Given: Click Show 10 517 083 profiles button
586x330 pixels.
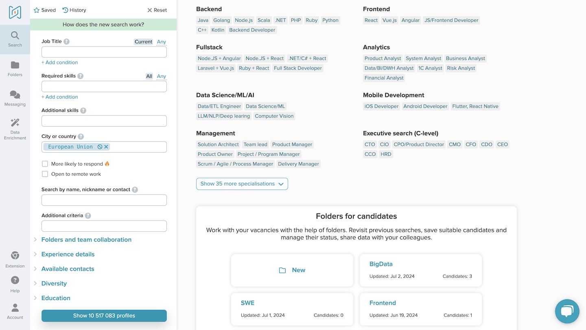Looking at the screenshot, I should [104, 316].
